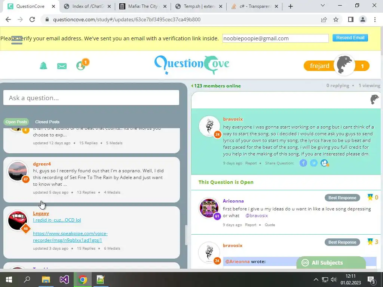
Task: Click into Ask a question field
Action: coord(91,98)
